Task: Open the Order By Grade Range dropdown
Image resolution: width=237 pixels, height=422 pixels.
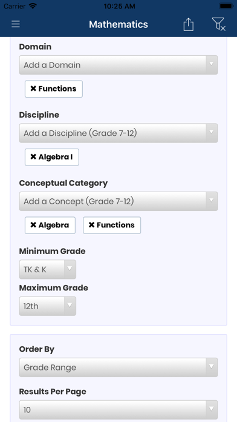Action: (118, 367)
